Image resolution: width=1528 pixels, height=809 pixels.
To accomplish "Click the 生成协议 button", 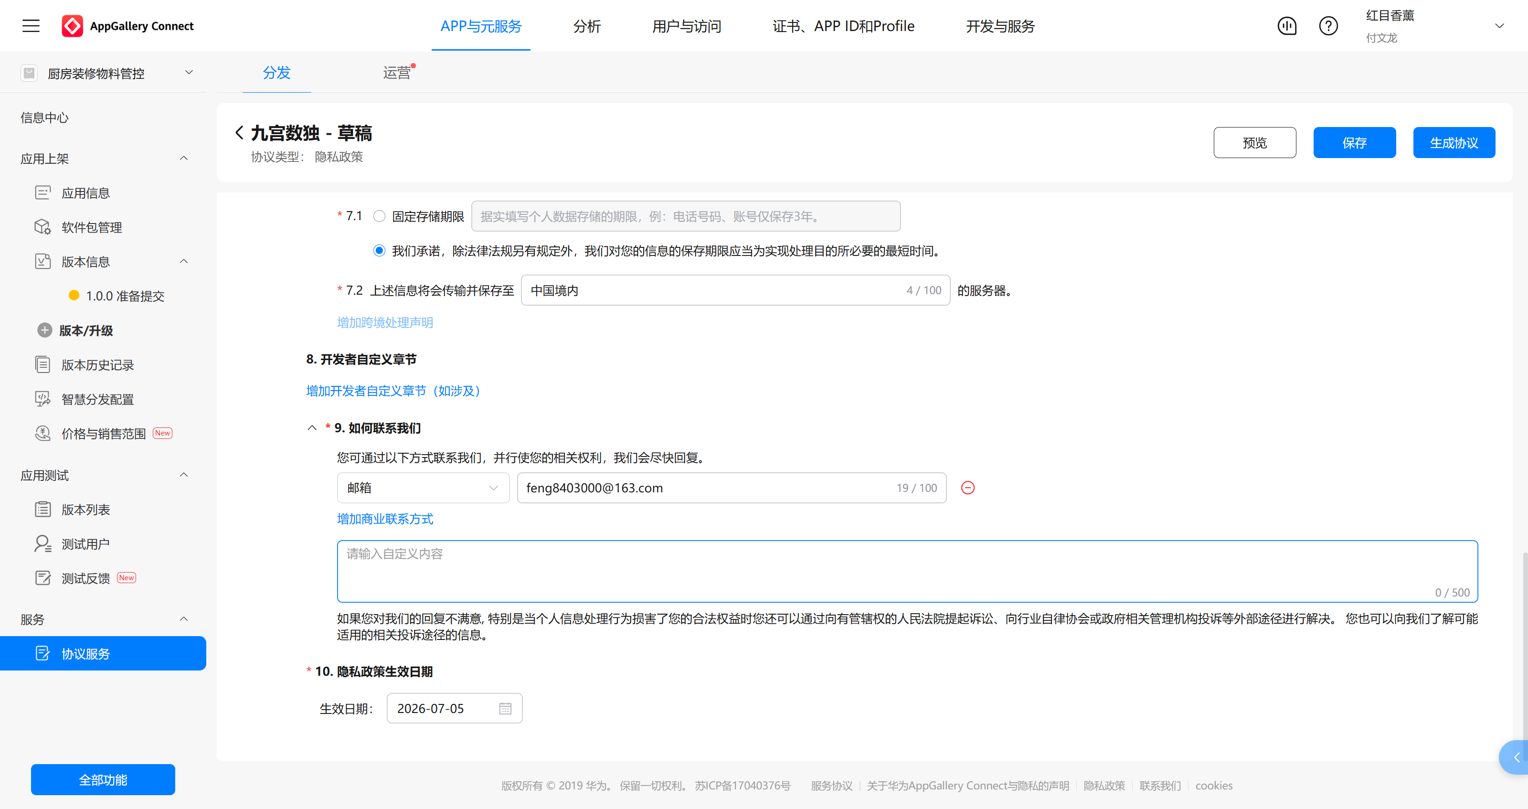I will point(1454,142).
